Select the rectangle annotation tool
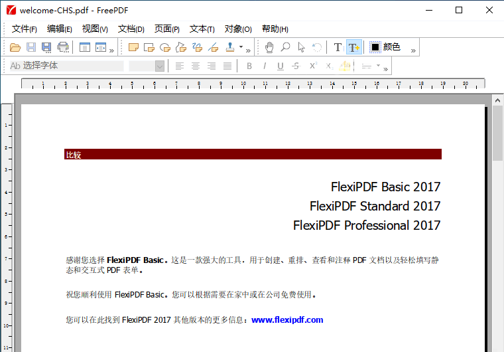This screenshot has width=504, height=352. click(x=149, y=47)
